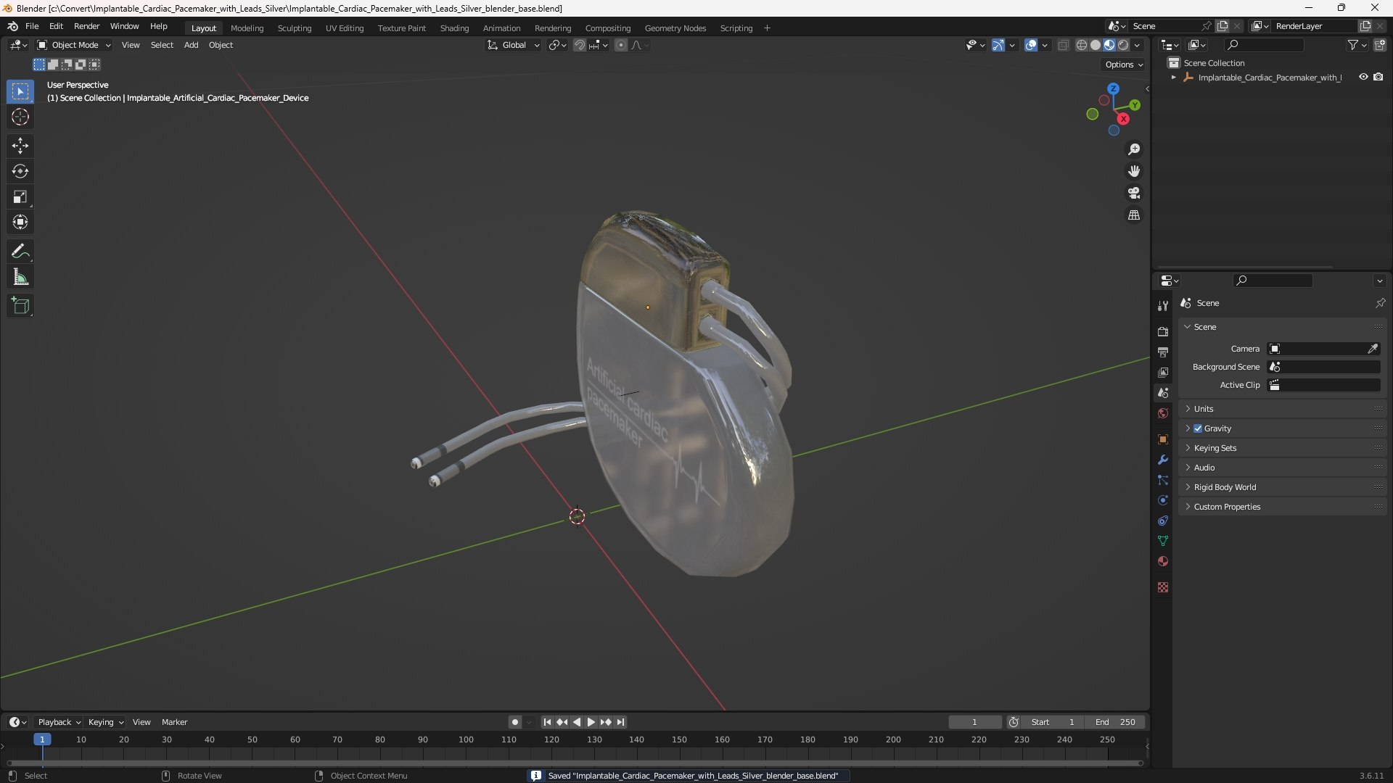The height and width of the screenshot is (783, 1393).
Task: Open the Texture properties checker tab
Action: point(1163,587)
